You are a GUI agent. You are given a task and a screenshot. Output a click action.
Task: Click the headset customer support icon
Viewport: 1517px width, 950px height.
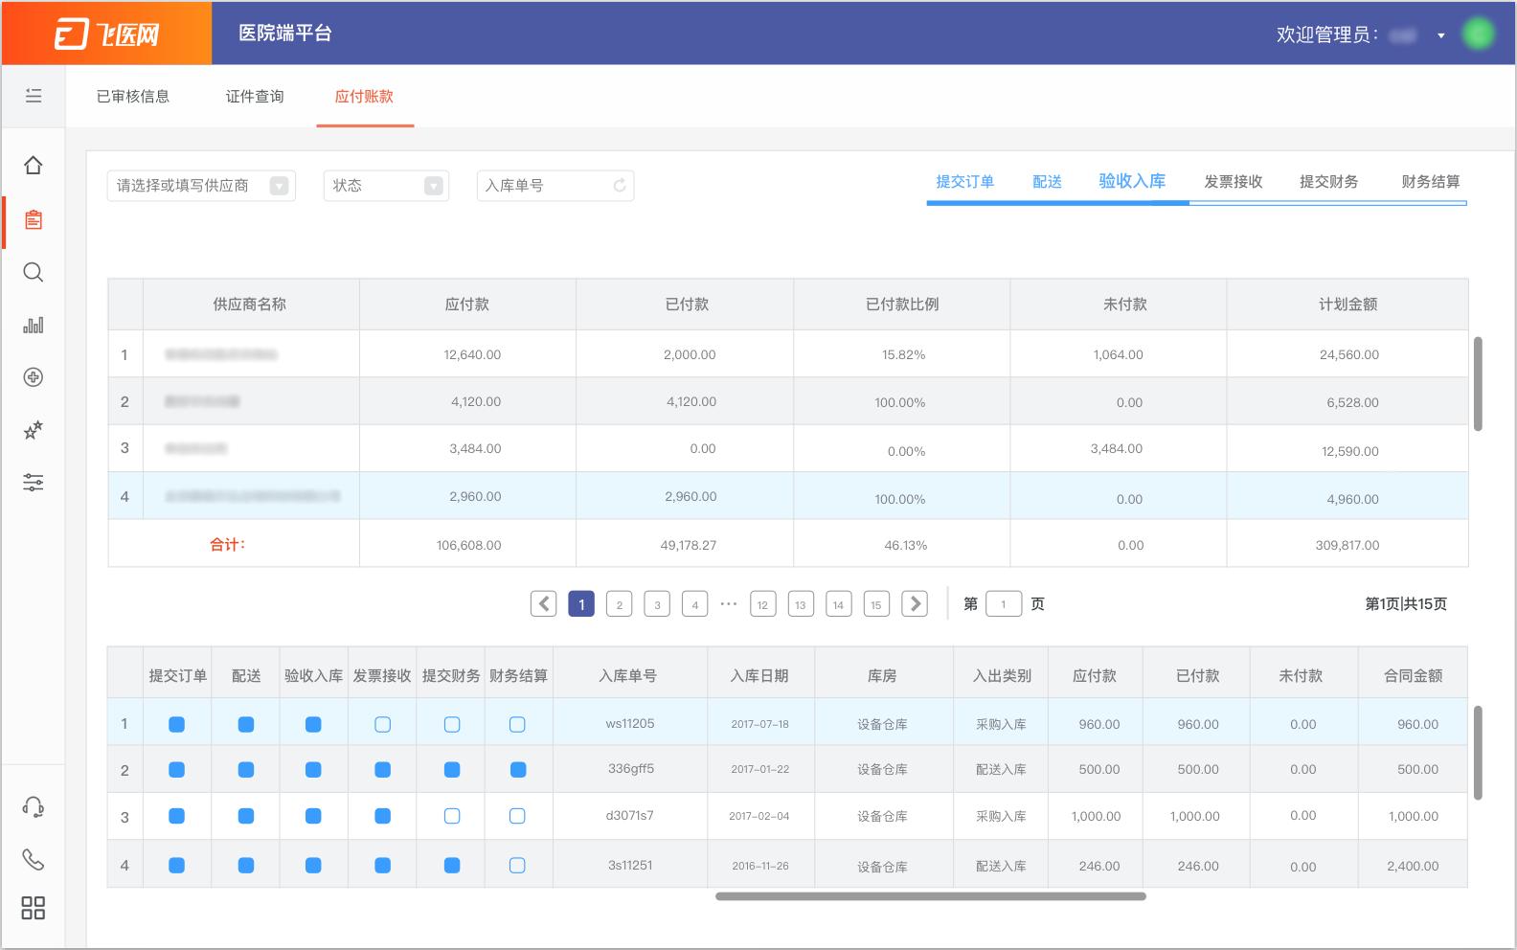click(x=33, y=807)
